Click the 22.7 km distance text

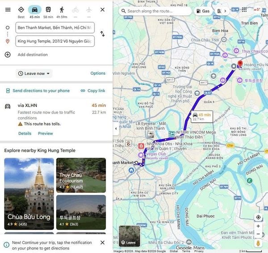(99, 112)
